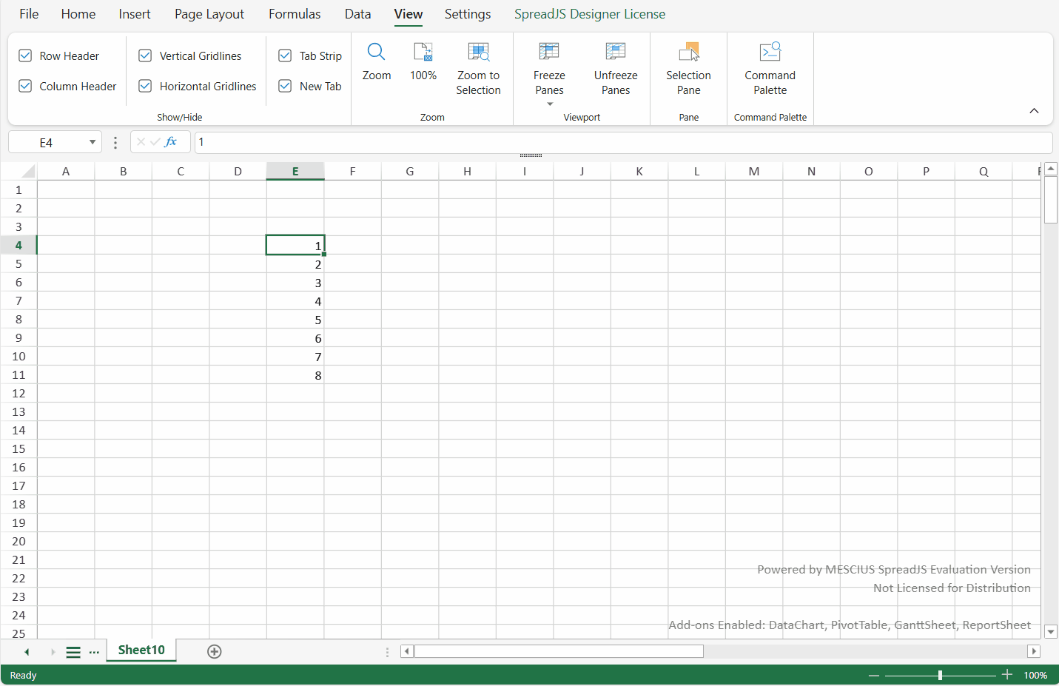Uncheck Vertical Gridlines

(145, 56)
